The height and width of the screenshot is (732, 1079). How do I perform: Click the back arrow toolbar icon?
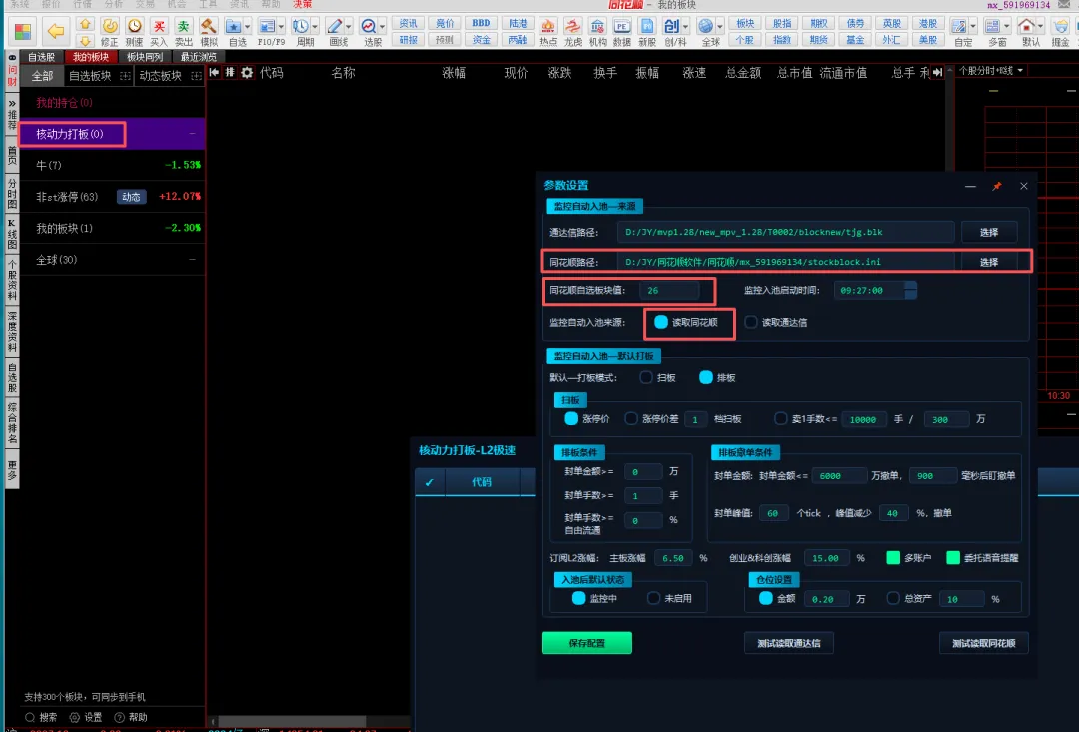[55, 31]
